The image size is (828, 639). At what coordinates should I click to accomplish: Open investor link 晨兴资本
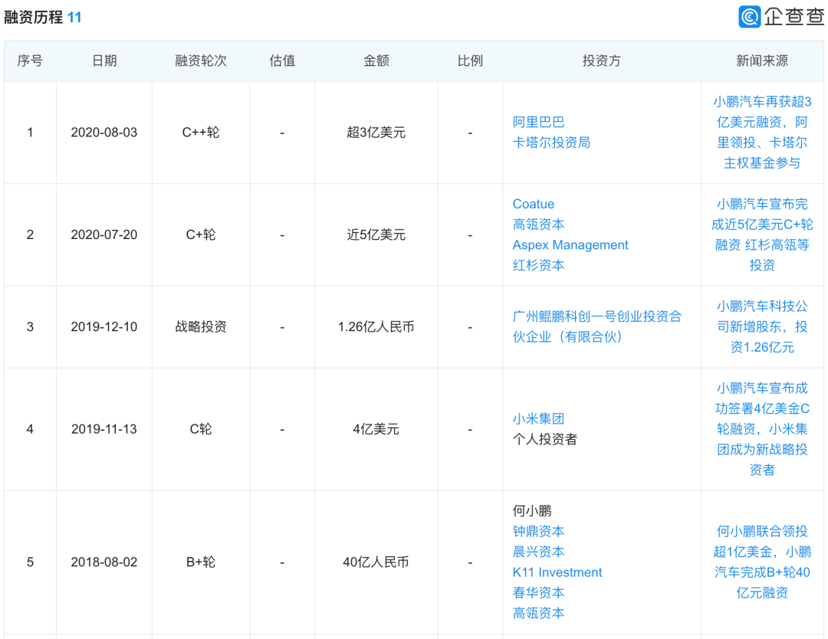pyautogui.click(x=538, y=552)
